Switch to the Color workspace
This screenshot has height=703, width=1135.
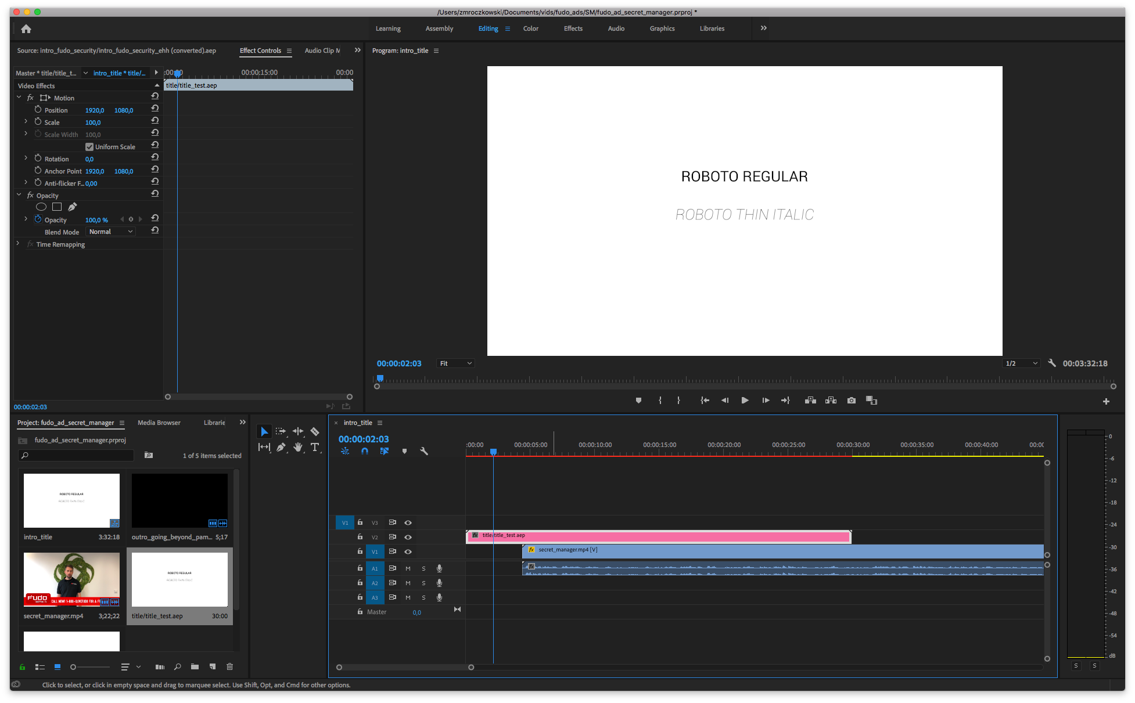[x=530, y=28]
